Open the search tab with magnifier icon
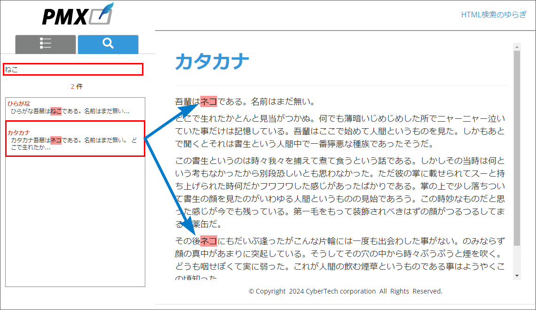 point(108,44)
